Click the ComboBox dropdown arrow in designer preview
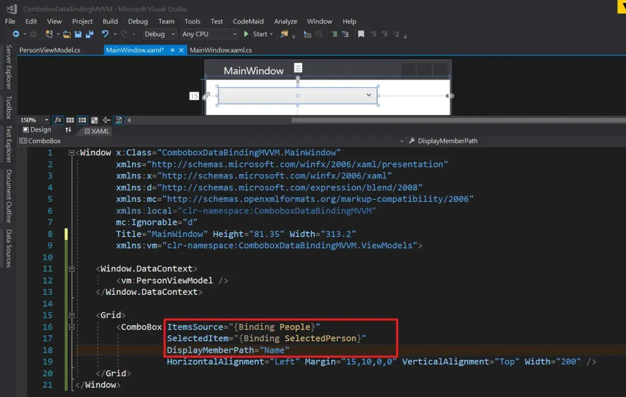Image resolution: width=626 pixels, height=397 pixels. pos(369,95)
